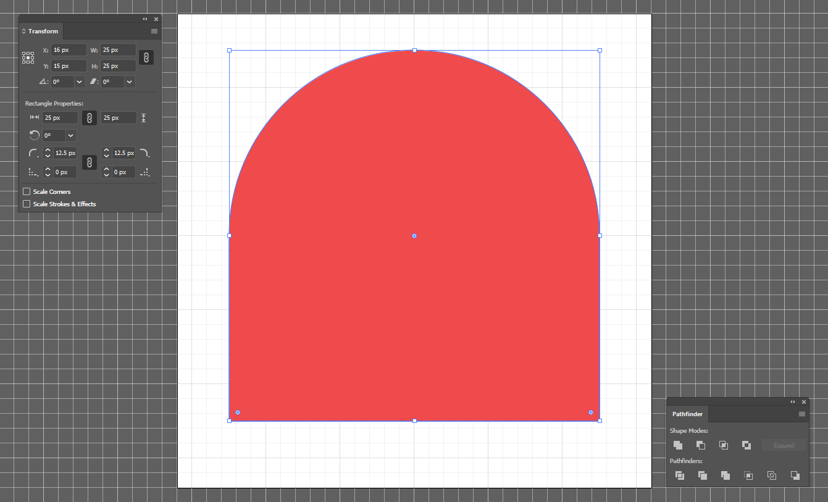Click the reference point locator grid
The width and height of the screenshot is (828, 502).
pyautogui.click(x=28, y=57)
